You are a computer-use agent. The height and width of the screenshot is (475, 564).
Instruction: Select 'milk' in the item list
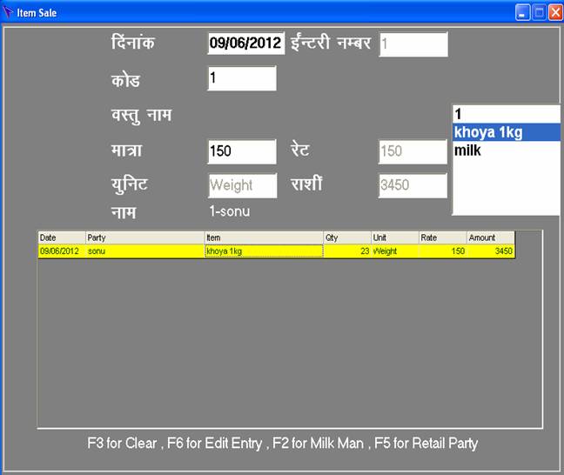pos(505,151)
